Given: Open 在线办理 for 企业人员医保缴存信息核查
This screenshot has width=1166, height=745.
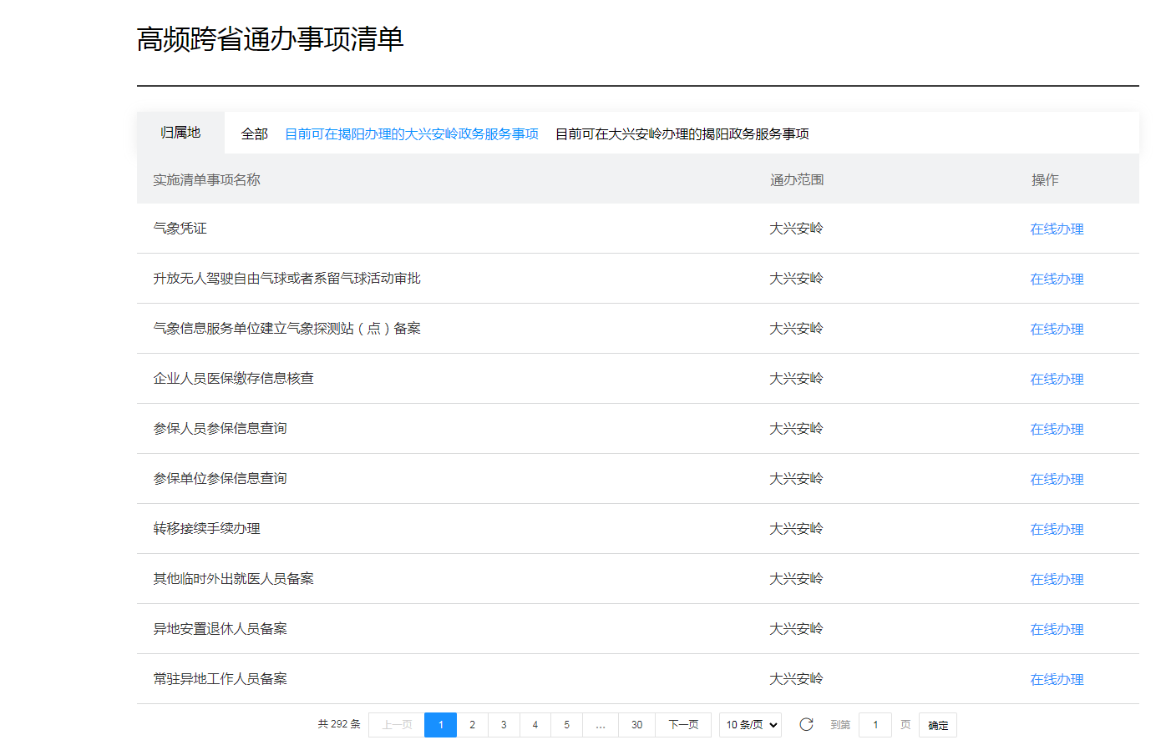Looking at the screenshot, I should (x=1057, y=379).
